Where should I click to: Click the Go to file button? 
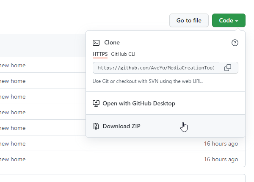(189, 20)
